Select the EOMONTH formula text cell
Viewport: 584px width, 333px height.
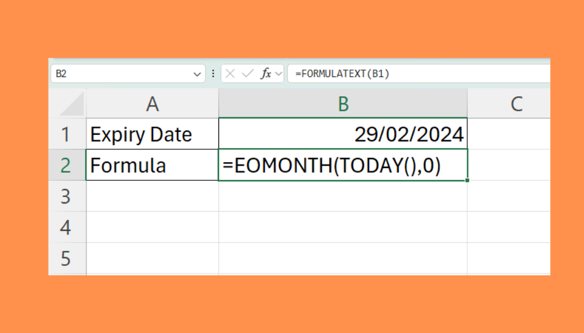point(343,166)
